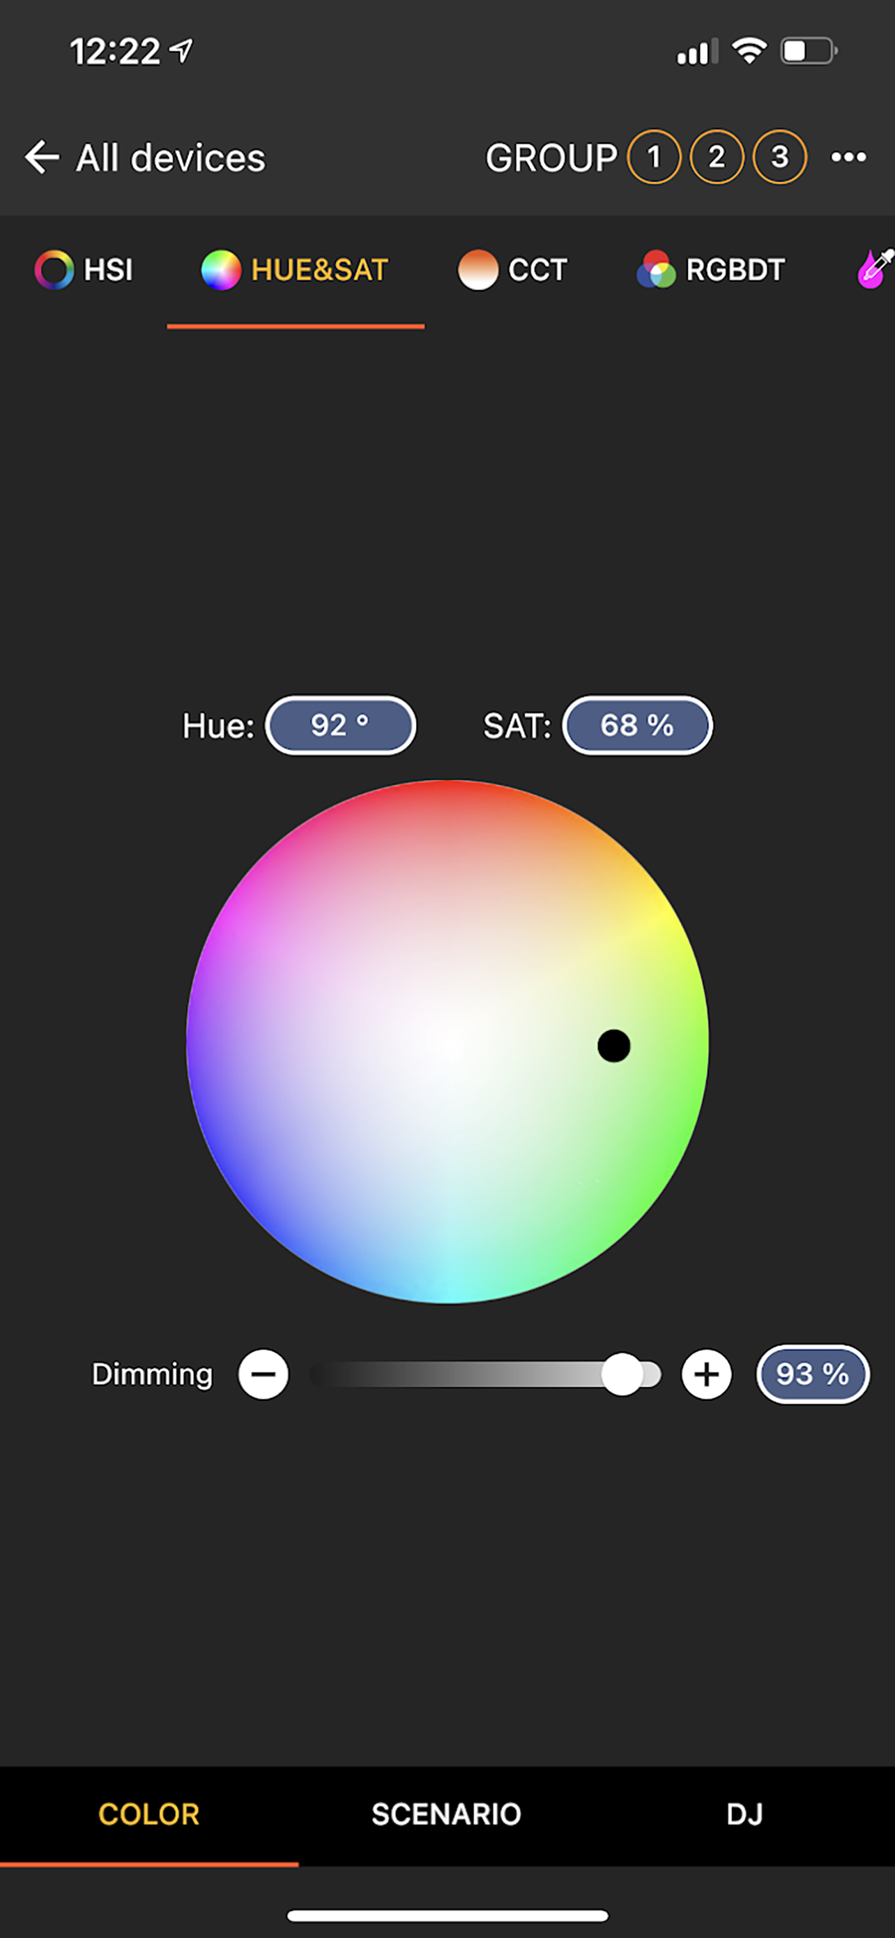Open the RGBDT mode tab
Viewport: 895px width, 1938px height.
click(711, 270)
